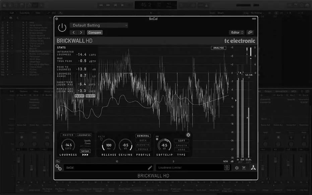Image resolution: width=312 pixels, height=195 pixels.
Task: Enable Auto release radio button
Action: click(101, 139)
